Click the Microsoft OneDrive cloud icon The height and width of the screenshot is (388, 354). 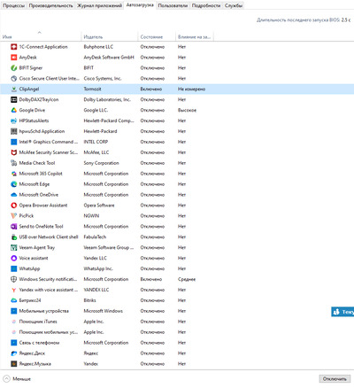[14, 195]
